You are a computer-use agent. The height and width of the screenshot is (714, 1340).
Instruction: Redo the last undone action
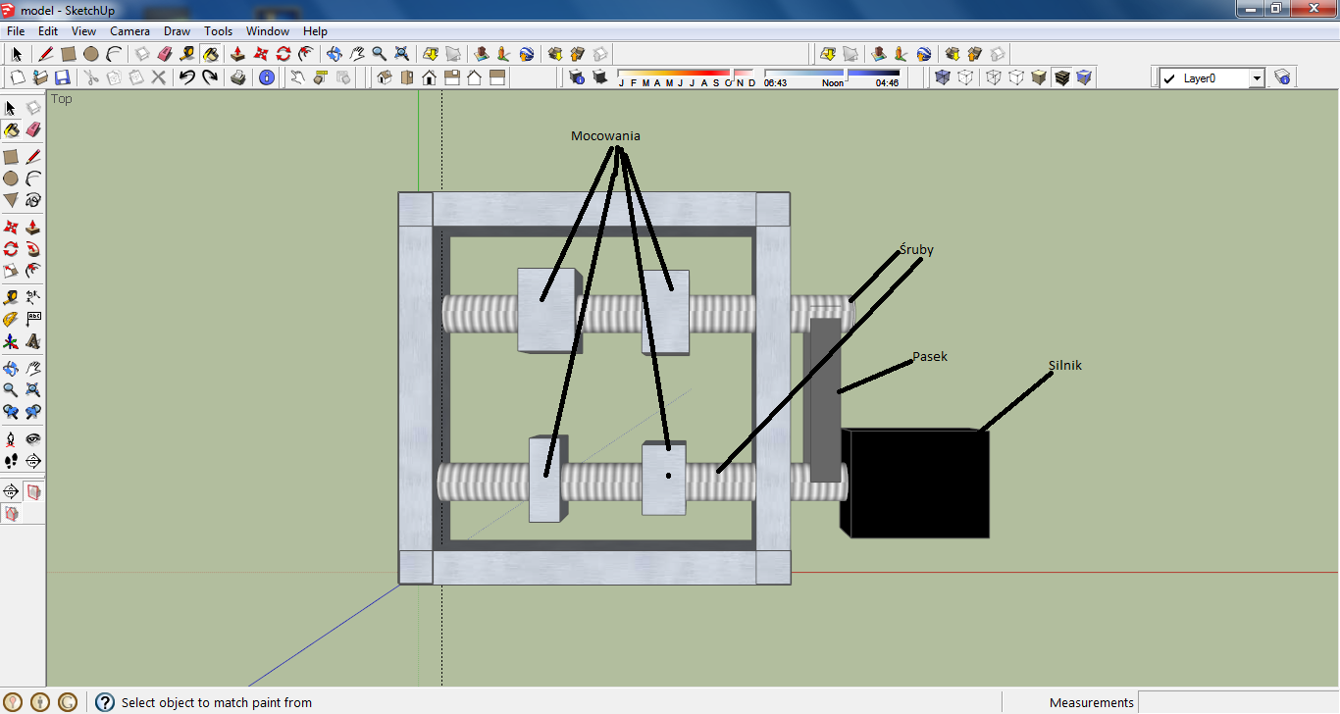[209, 76]
